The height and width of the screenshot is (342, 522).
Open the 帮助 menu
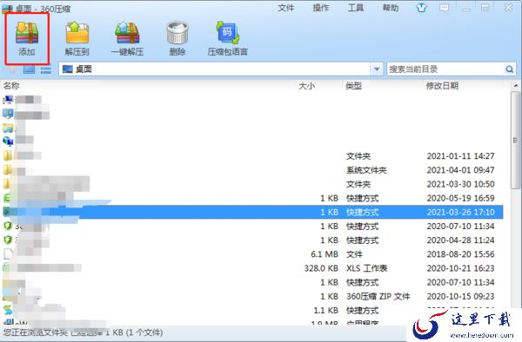click(x=391, y=8)
